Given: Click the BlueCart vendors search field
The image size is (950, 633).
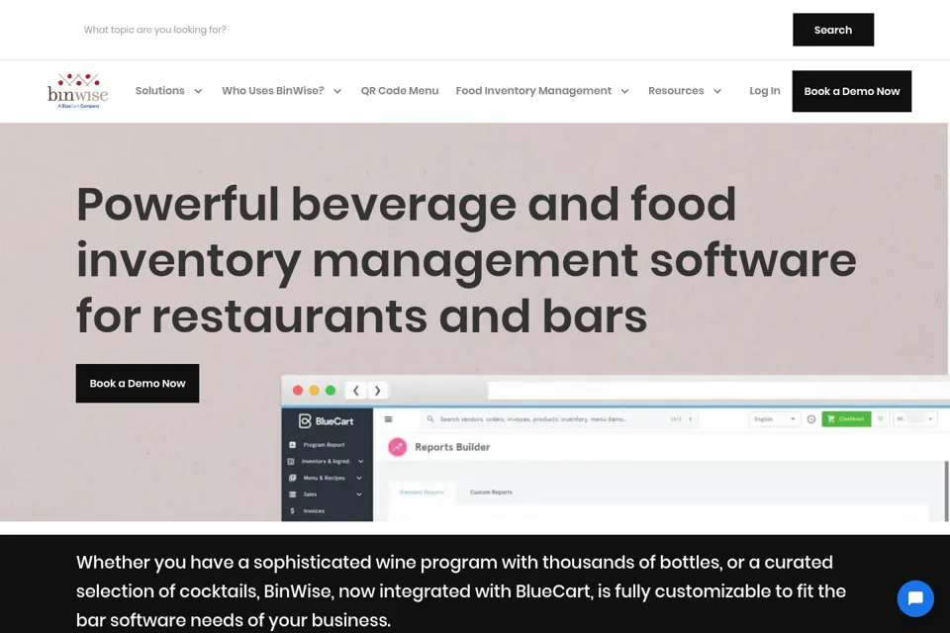Looking at the screenshot, I should (560, 419).
